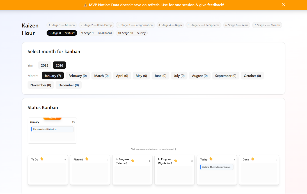This screenshot has height=194, width=307.
Task: Select December as the kanban month
Action: (68, 85)
